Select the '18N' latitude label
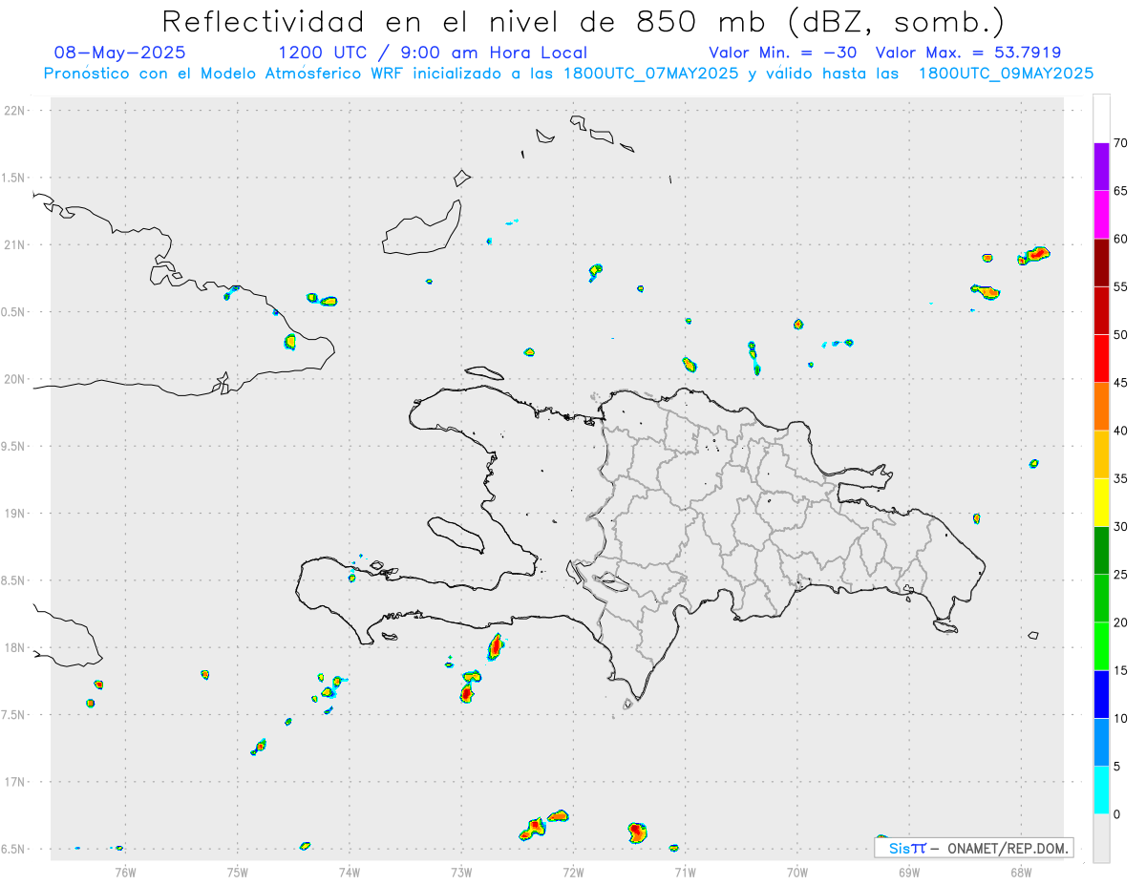Screen dimensions: 1146x885 pos(15,647)
